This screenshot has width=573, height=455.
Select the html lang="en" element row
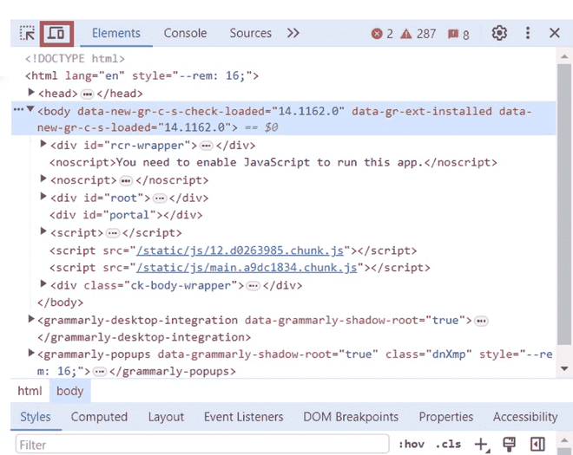point(142,76)
